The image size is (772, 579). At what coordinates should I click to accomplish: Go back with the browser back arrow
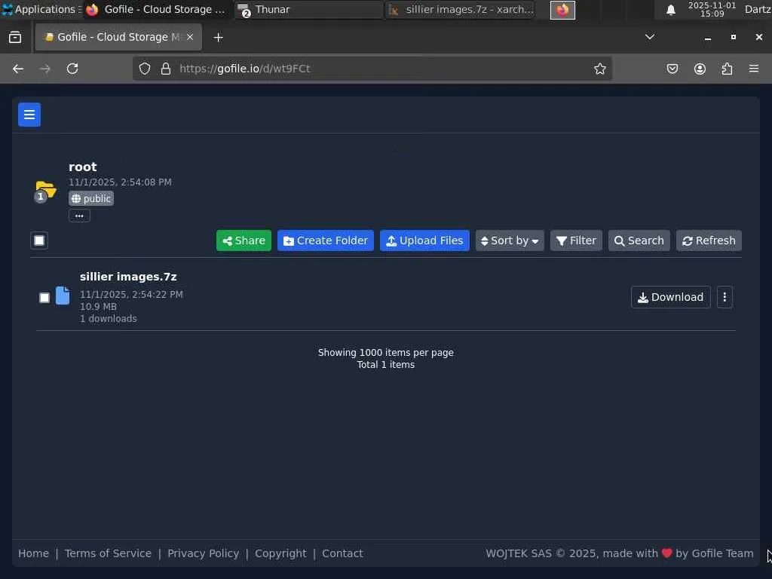point(18,69)
